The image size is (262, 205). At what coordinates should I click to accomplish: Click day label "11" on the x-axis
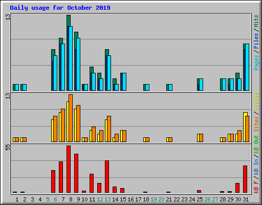92,199
